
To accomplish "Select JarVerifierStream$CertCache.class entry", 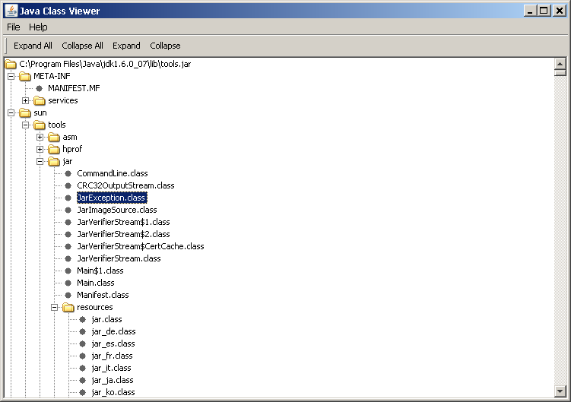I will [x=141, y=246].
